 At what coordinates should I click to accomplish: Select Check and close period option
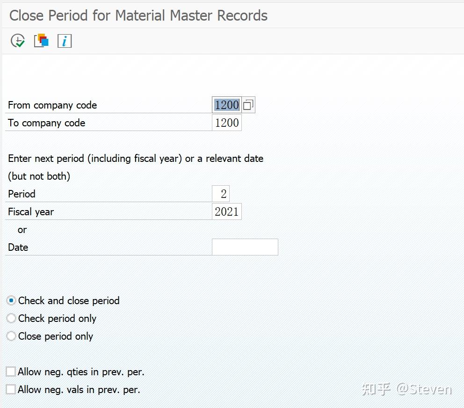click(12, 301)
